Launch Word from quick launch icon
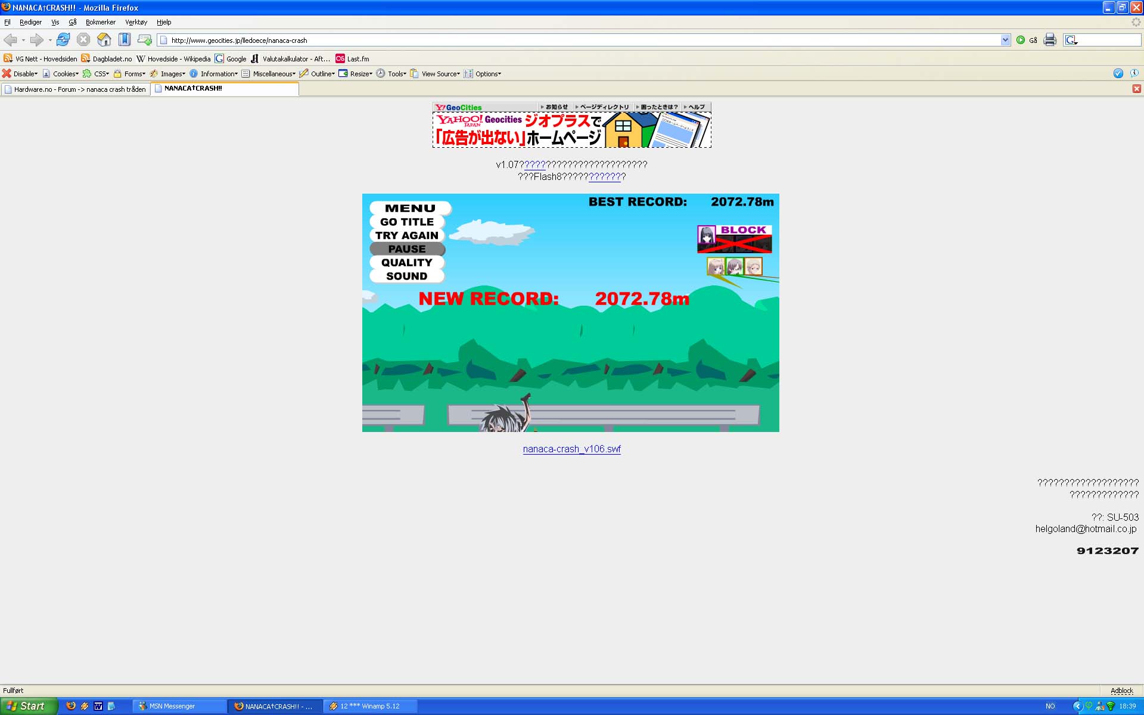This screenshot has width=1144, height=715. pos(98,706)
